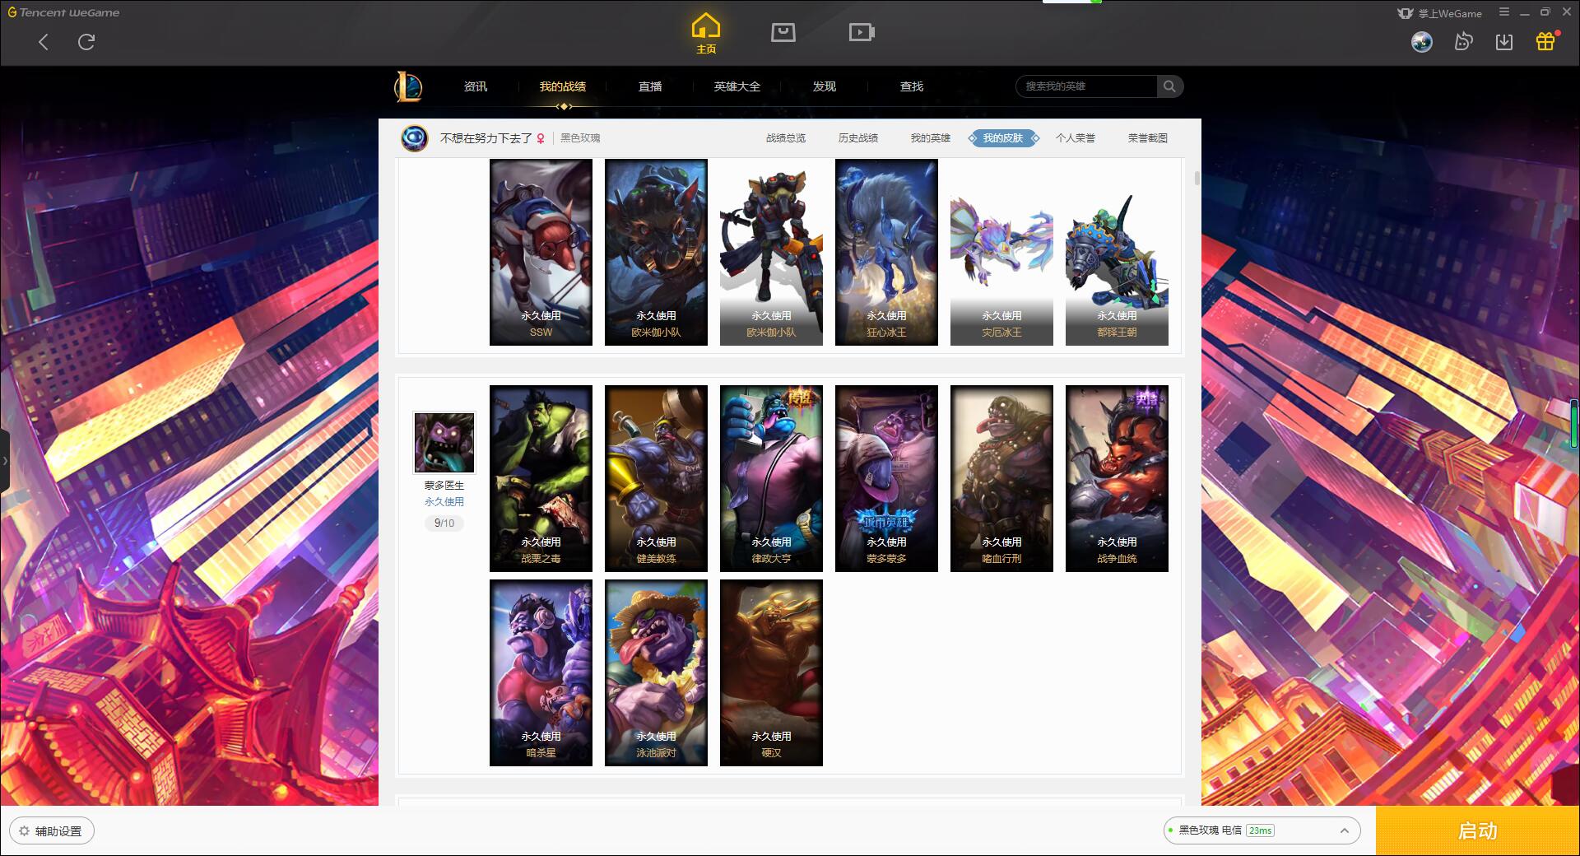Launch the game with 启动 button

click(1477, 830)
